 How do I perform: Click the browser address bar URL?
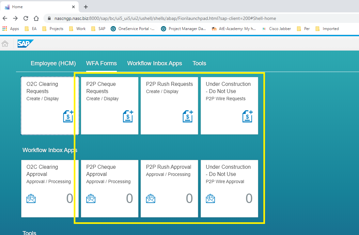coord(165,18)
